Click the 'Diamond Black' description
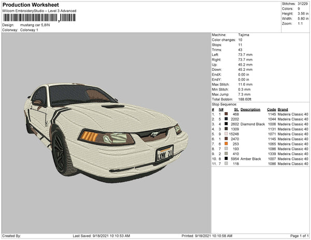Viewport: 311px width, 240px height. click(253, 124)
